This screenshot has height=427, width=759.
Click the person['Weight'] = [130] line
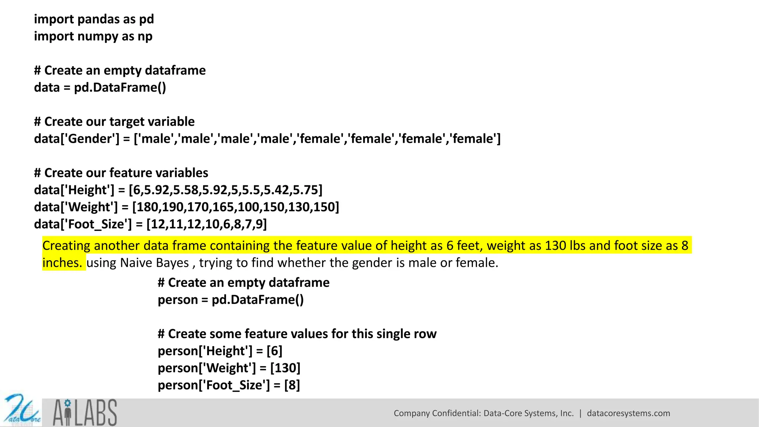(229, 368)
